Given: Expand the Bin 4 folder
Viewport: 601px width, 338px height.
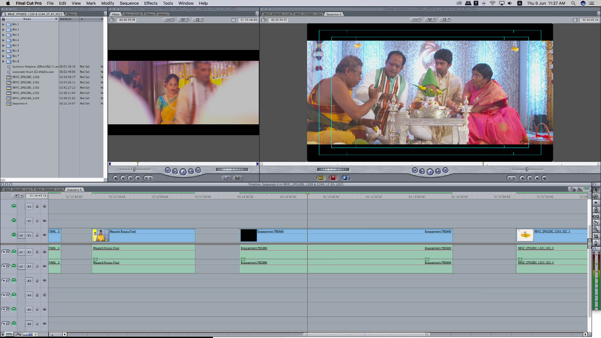Looking at the screenshot, I should click(x=4, y=40).
